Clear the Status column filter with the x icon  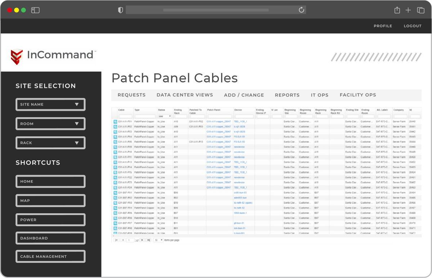pos(170,116)
